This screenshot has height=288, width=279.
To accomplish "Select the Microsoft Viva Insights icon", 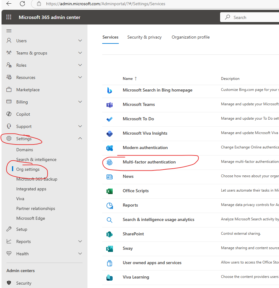I will tap(110, 133).
